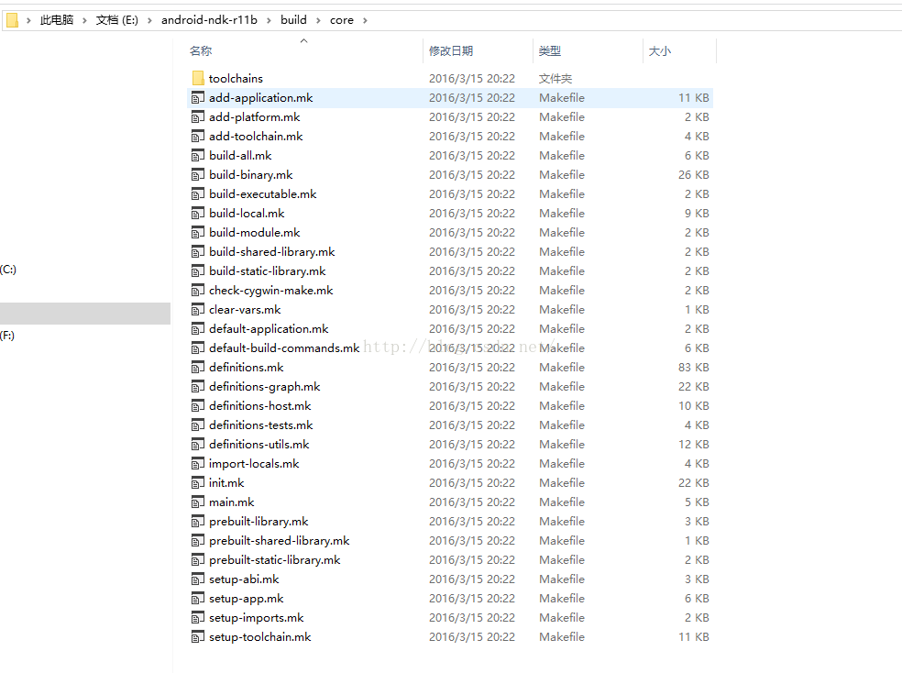This screenshot has height=673, width=902.
Task: Select main.mk file icon
Action: 198,502
